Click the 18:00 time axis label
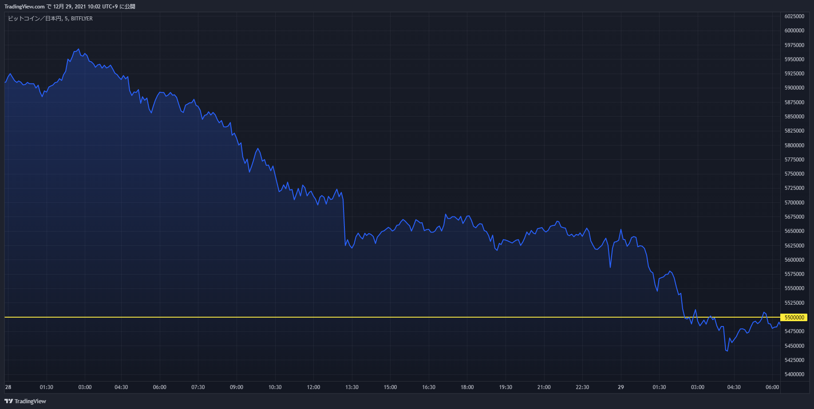 click(x=467, y=387)
